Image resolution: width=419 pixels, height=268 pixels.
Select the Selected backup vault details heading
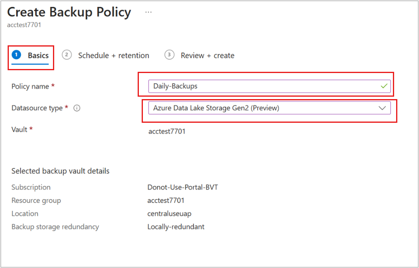pyautogui.click(x=60, y=171)
